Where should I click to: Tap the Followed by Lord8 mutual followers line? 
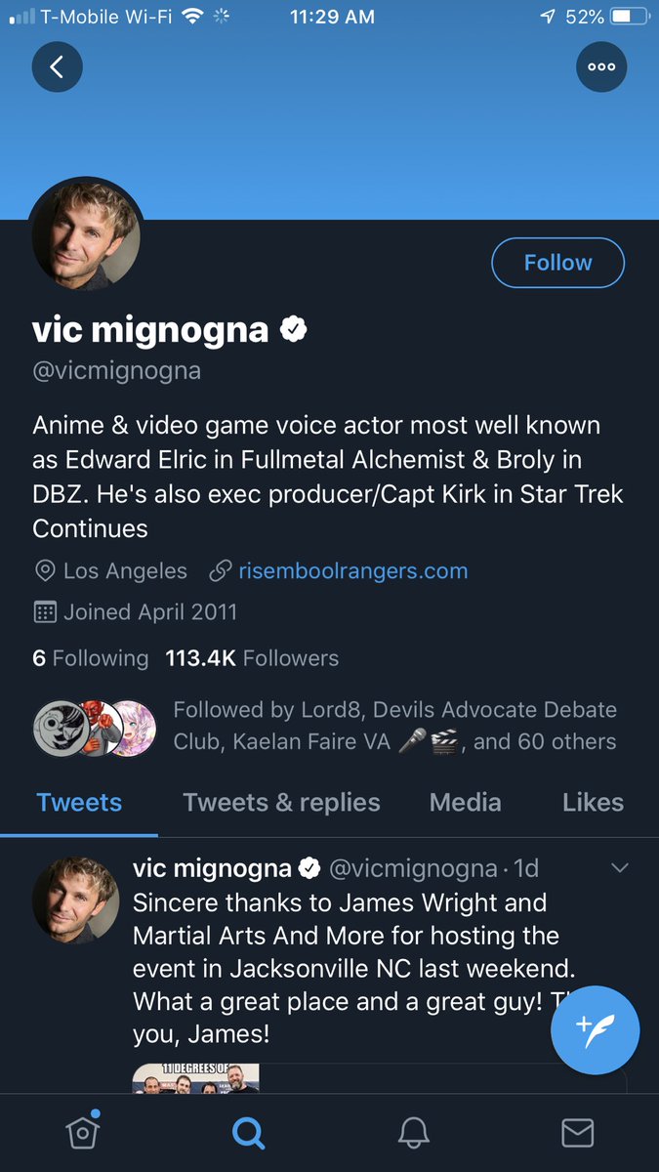click(x=395, y=726)
